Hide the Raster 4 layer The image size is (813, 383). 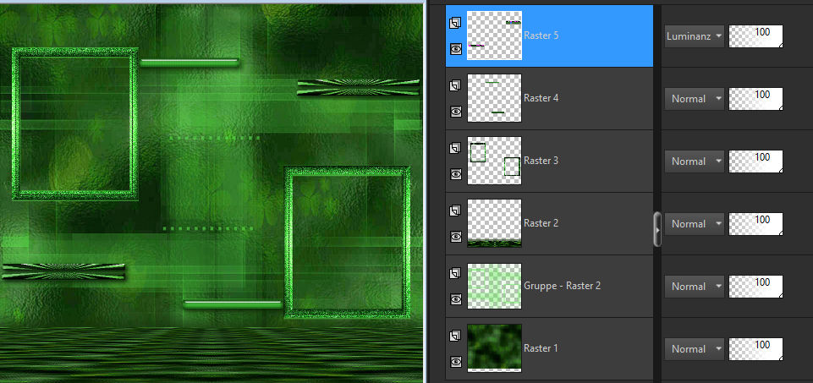[x=456, y=111]
